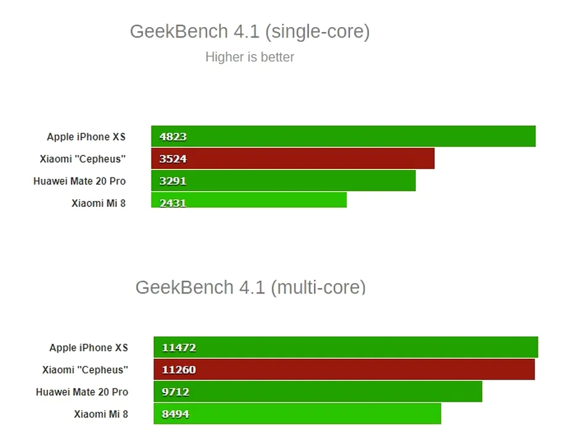Click Apple iPhone XS label in single-core chart

(x=86, y=137)
